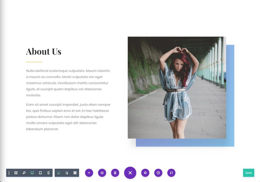The image size is (260, 182).
Task: Select the zoom out magnifier icon
Action: [x=24, y=173]
